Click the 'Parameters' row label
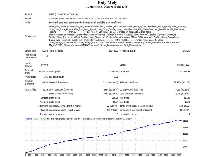Screen dimensions: 213x157 (x=30, y=36)
